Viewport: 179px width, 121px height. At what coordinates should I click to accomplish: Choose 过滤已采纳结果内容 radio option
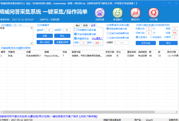(108, 33)
